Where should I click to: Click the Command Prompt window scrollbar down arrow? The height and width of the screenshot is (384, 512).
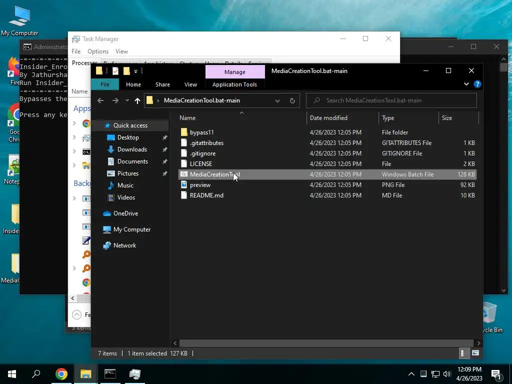503,290
